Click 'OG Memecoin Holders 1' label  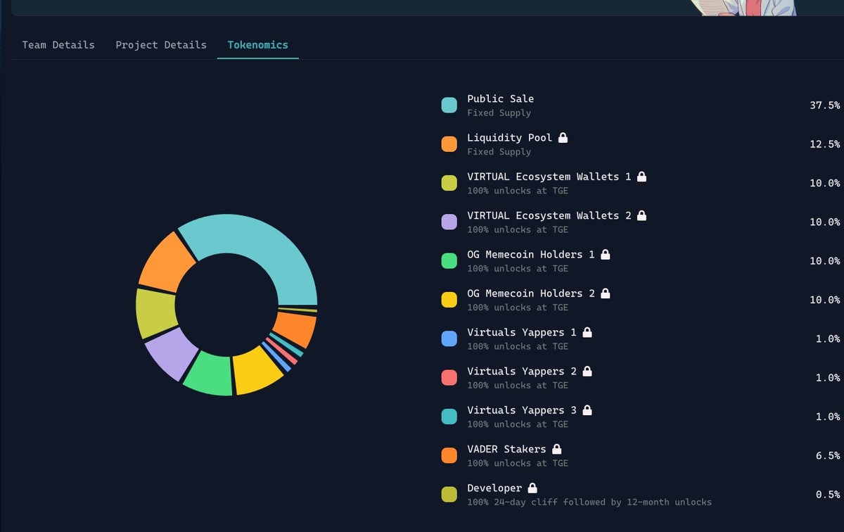(x=531, y=255)
